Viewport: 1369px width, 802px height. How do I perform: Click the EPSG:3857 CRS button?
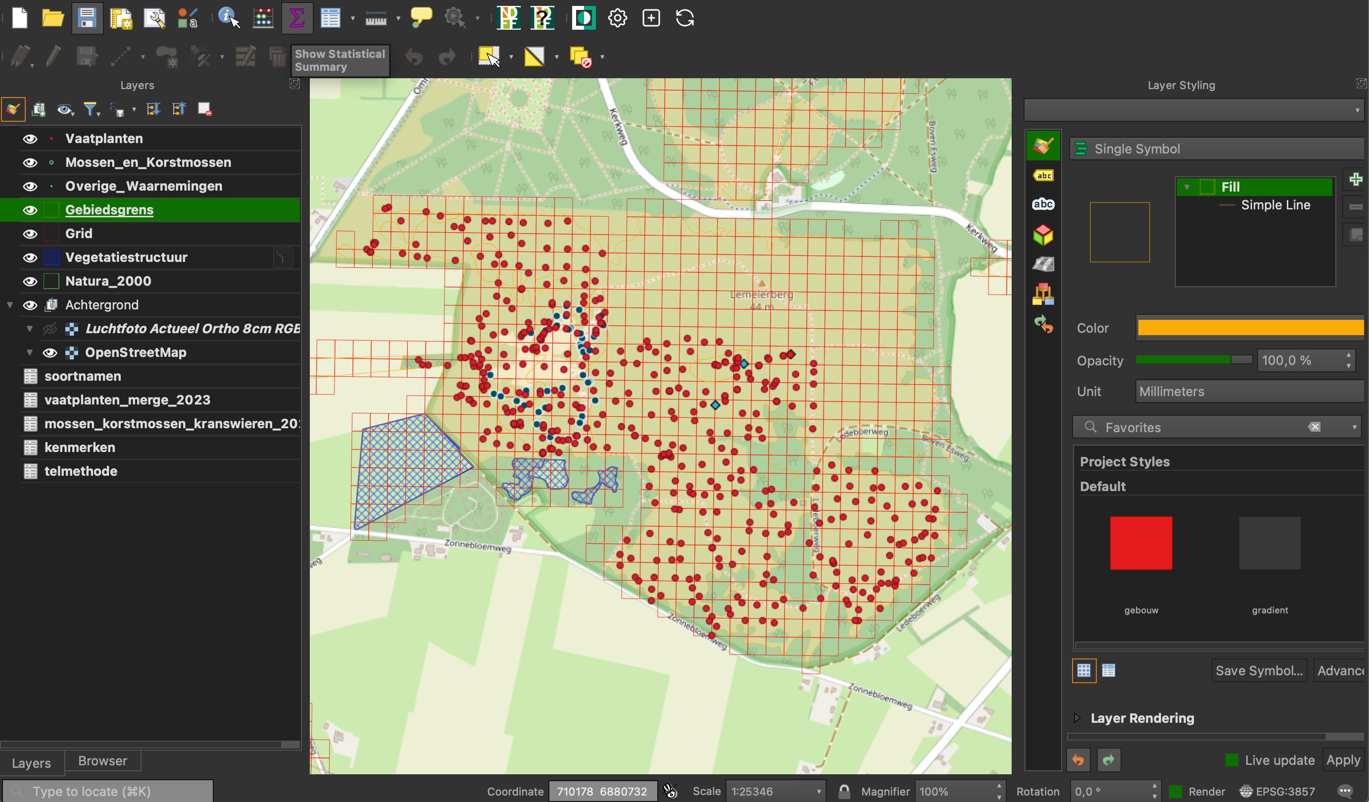(x=1277, y=791)
